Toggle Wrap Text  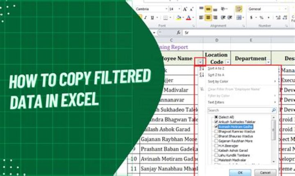click(238, 9)
